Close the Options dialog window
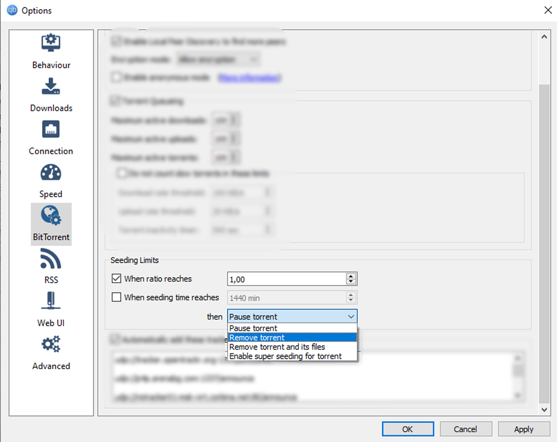Screen dimensions: 557x442 [548, 10]
